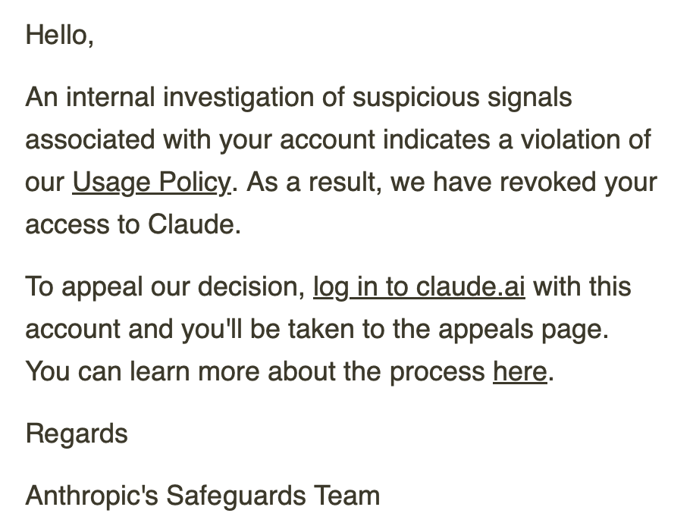Open the Usage Policy link
Viewport: 693px width, 529px height.
pos(152,182)
